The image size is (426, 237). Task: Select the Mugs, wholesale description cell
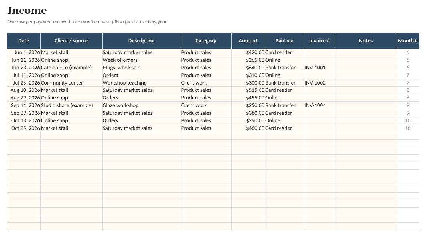tap(141, 68)
